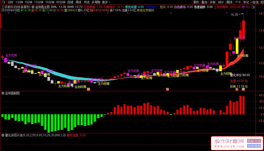Viewport: 264px width, 151px height.
Task: Toggle the panel icon right of the indicator row
Action: [x=253, y=7]
